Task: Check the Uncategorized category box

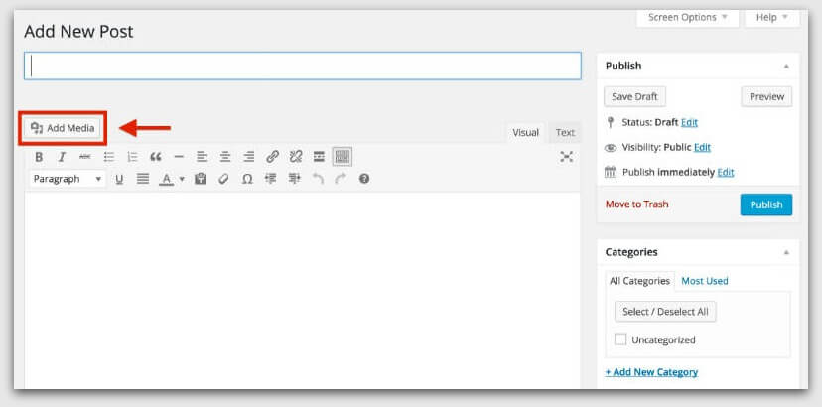Action: pos(620,339)
